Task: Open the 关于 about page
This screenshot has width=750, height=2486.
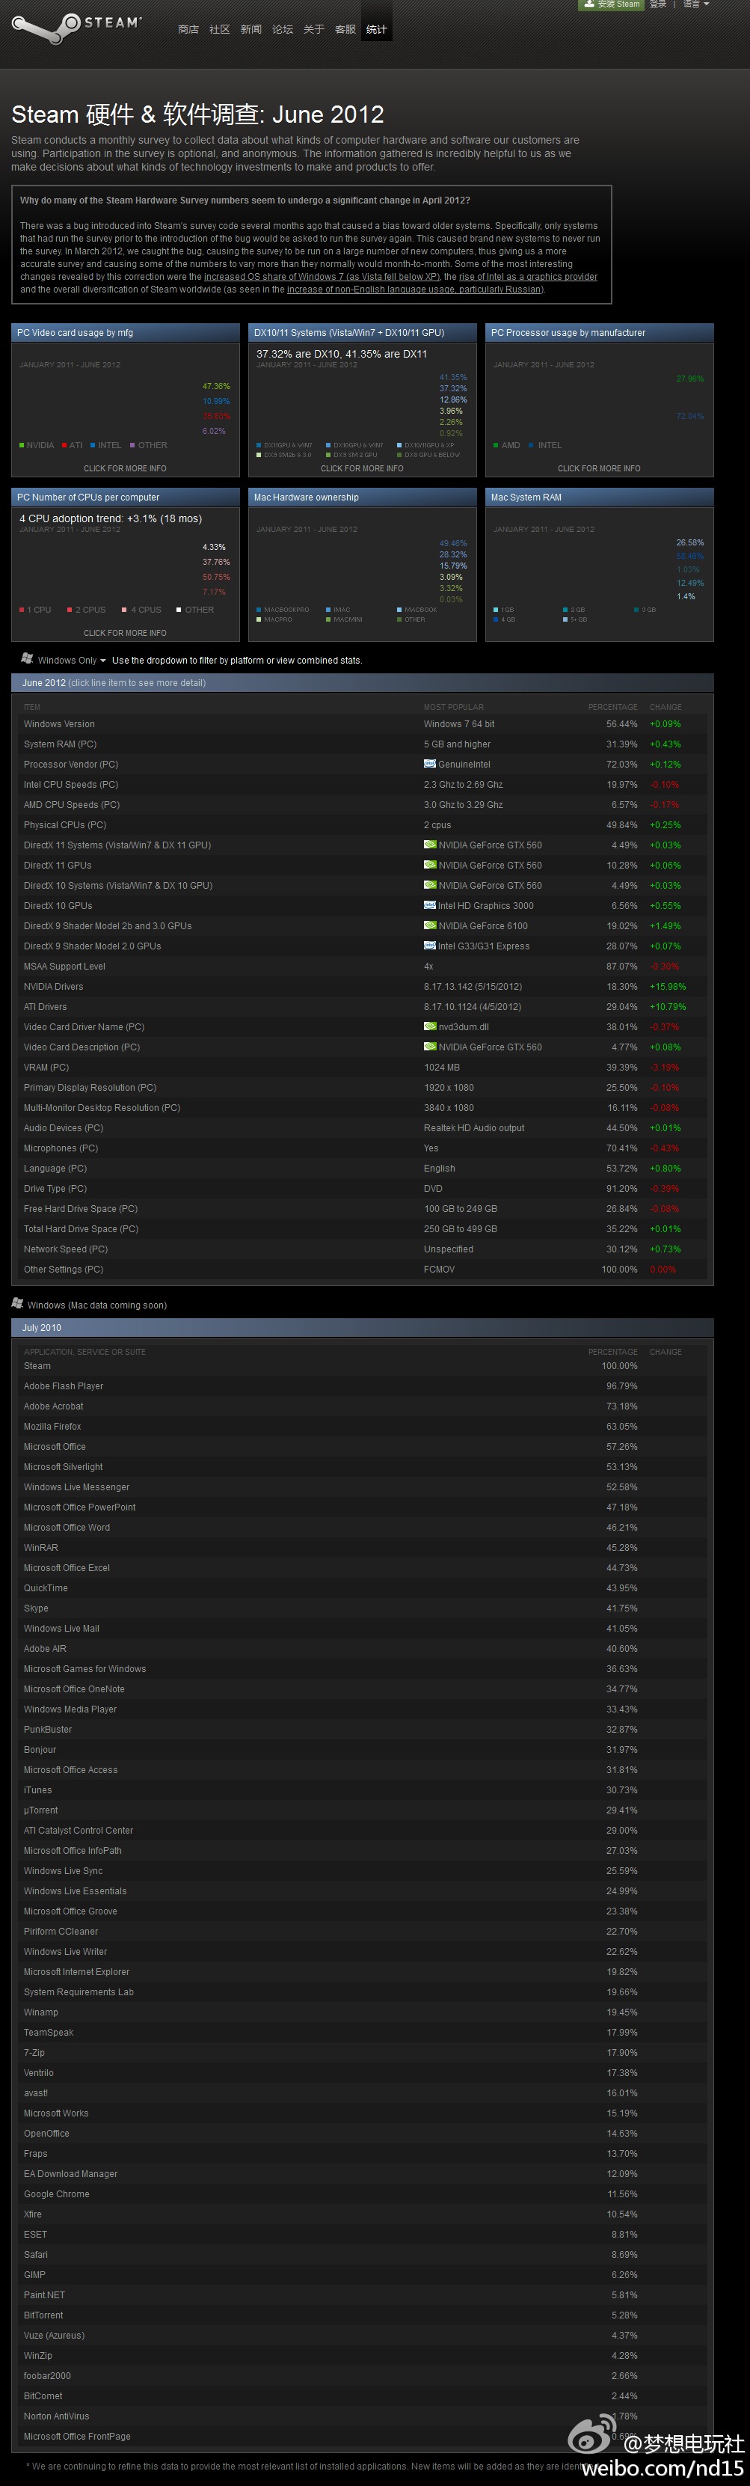Action: coord(314,30)
